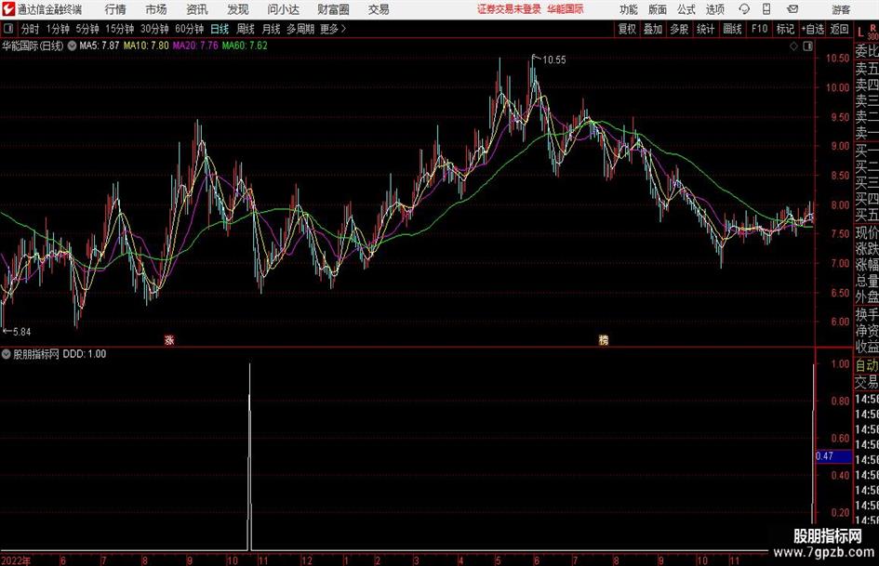879x566 pixels.
Task: Click the 统计 statistics button
Action: 705,29
